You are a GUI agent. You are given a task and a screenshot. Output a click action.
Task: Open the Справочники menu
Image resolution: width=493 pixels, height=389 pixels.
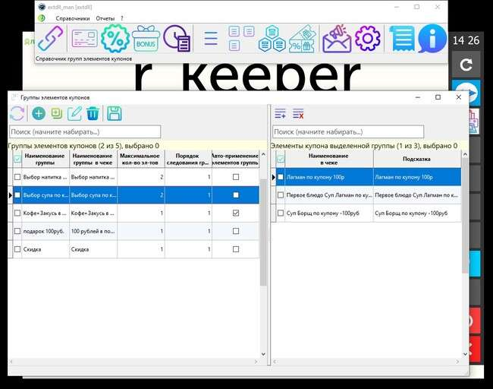pos(73,18)
